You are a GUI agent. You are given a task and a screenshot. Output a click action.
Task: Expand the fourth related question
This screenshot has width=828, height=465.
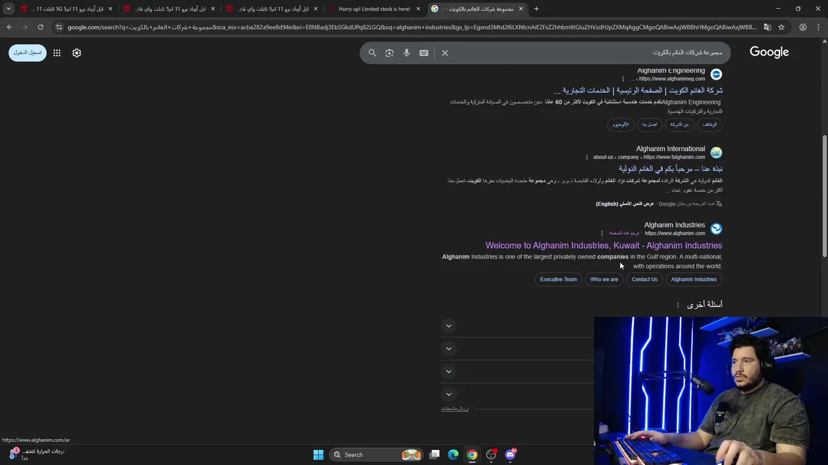449,394
